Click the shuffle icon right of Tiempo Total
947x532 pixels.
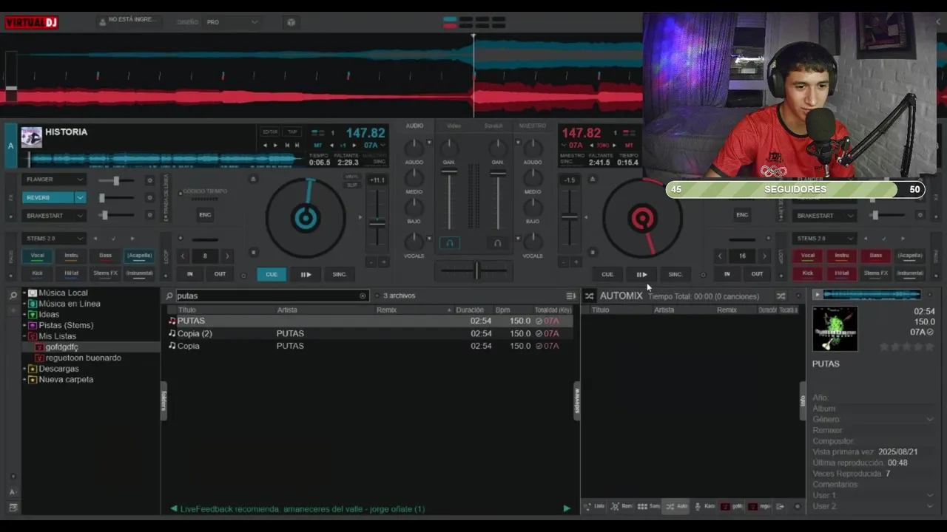pyautogui.click(x=781, y=296)
